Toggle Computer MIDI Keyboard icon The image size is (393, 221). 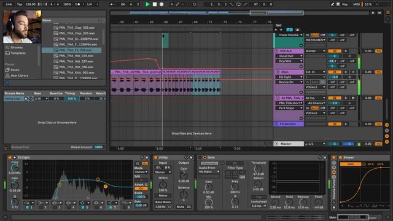click(x=338, y=4)
